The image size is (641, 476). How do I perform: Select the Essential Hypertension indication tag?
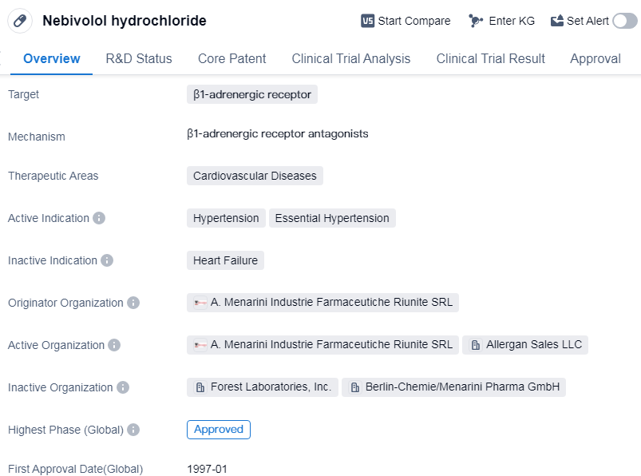click(x=332, y=218)
